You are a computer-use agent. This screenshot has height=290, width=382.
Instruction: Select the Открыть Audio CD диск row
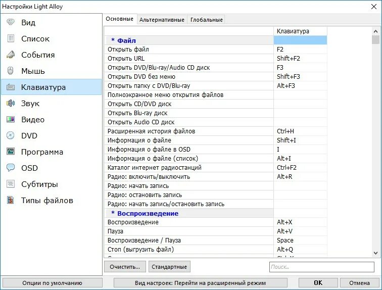[216, 122]
